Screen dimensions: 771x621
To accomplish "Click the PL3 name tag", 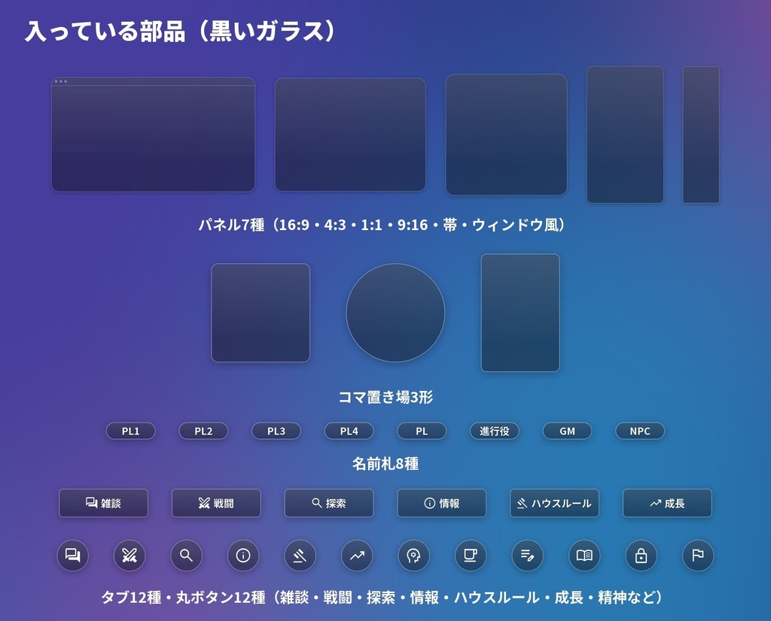I will (x=276, y=431).
